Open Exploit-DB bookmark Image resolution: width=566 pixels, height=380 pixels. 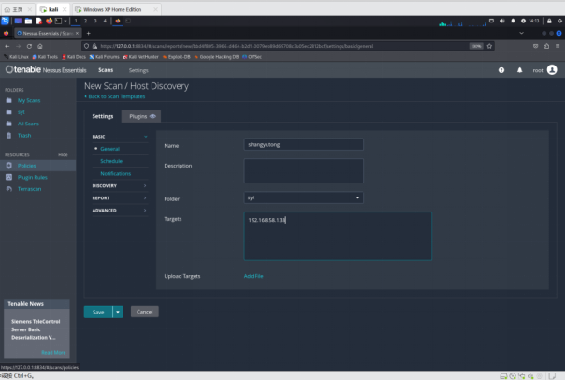(x=177, y=57)
